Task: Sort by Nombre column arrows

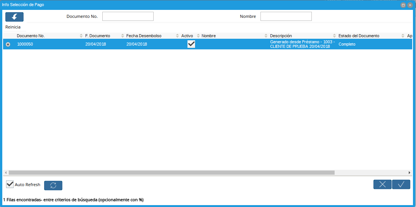Action: tap(266, 36)
